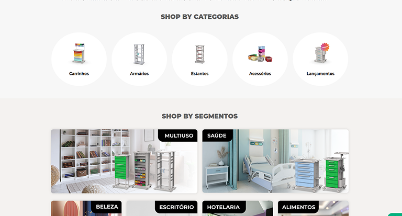Open the Acessórios colorful bins icon

(260, 54)
